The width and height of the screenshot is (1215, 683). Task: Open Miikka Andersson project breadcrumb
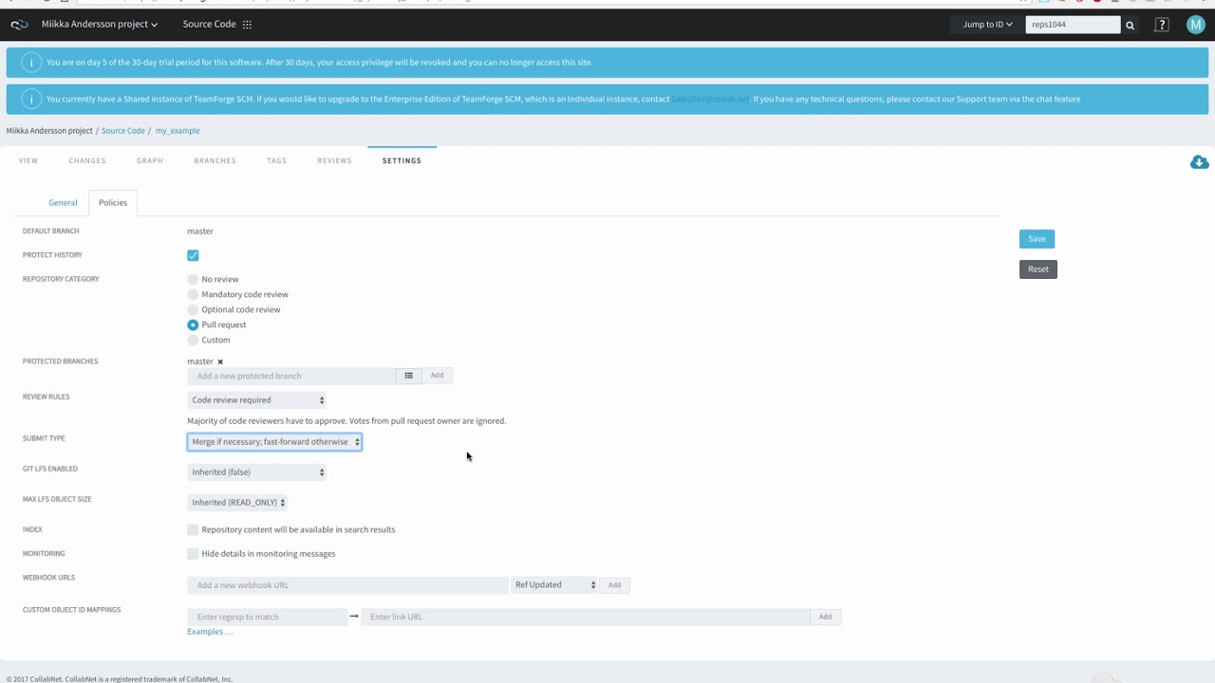49,131
